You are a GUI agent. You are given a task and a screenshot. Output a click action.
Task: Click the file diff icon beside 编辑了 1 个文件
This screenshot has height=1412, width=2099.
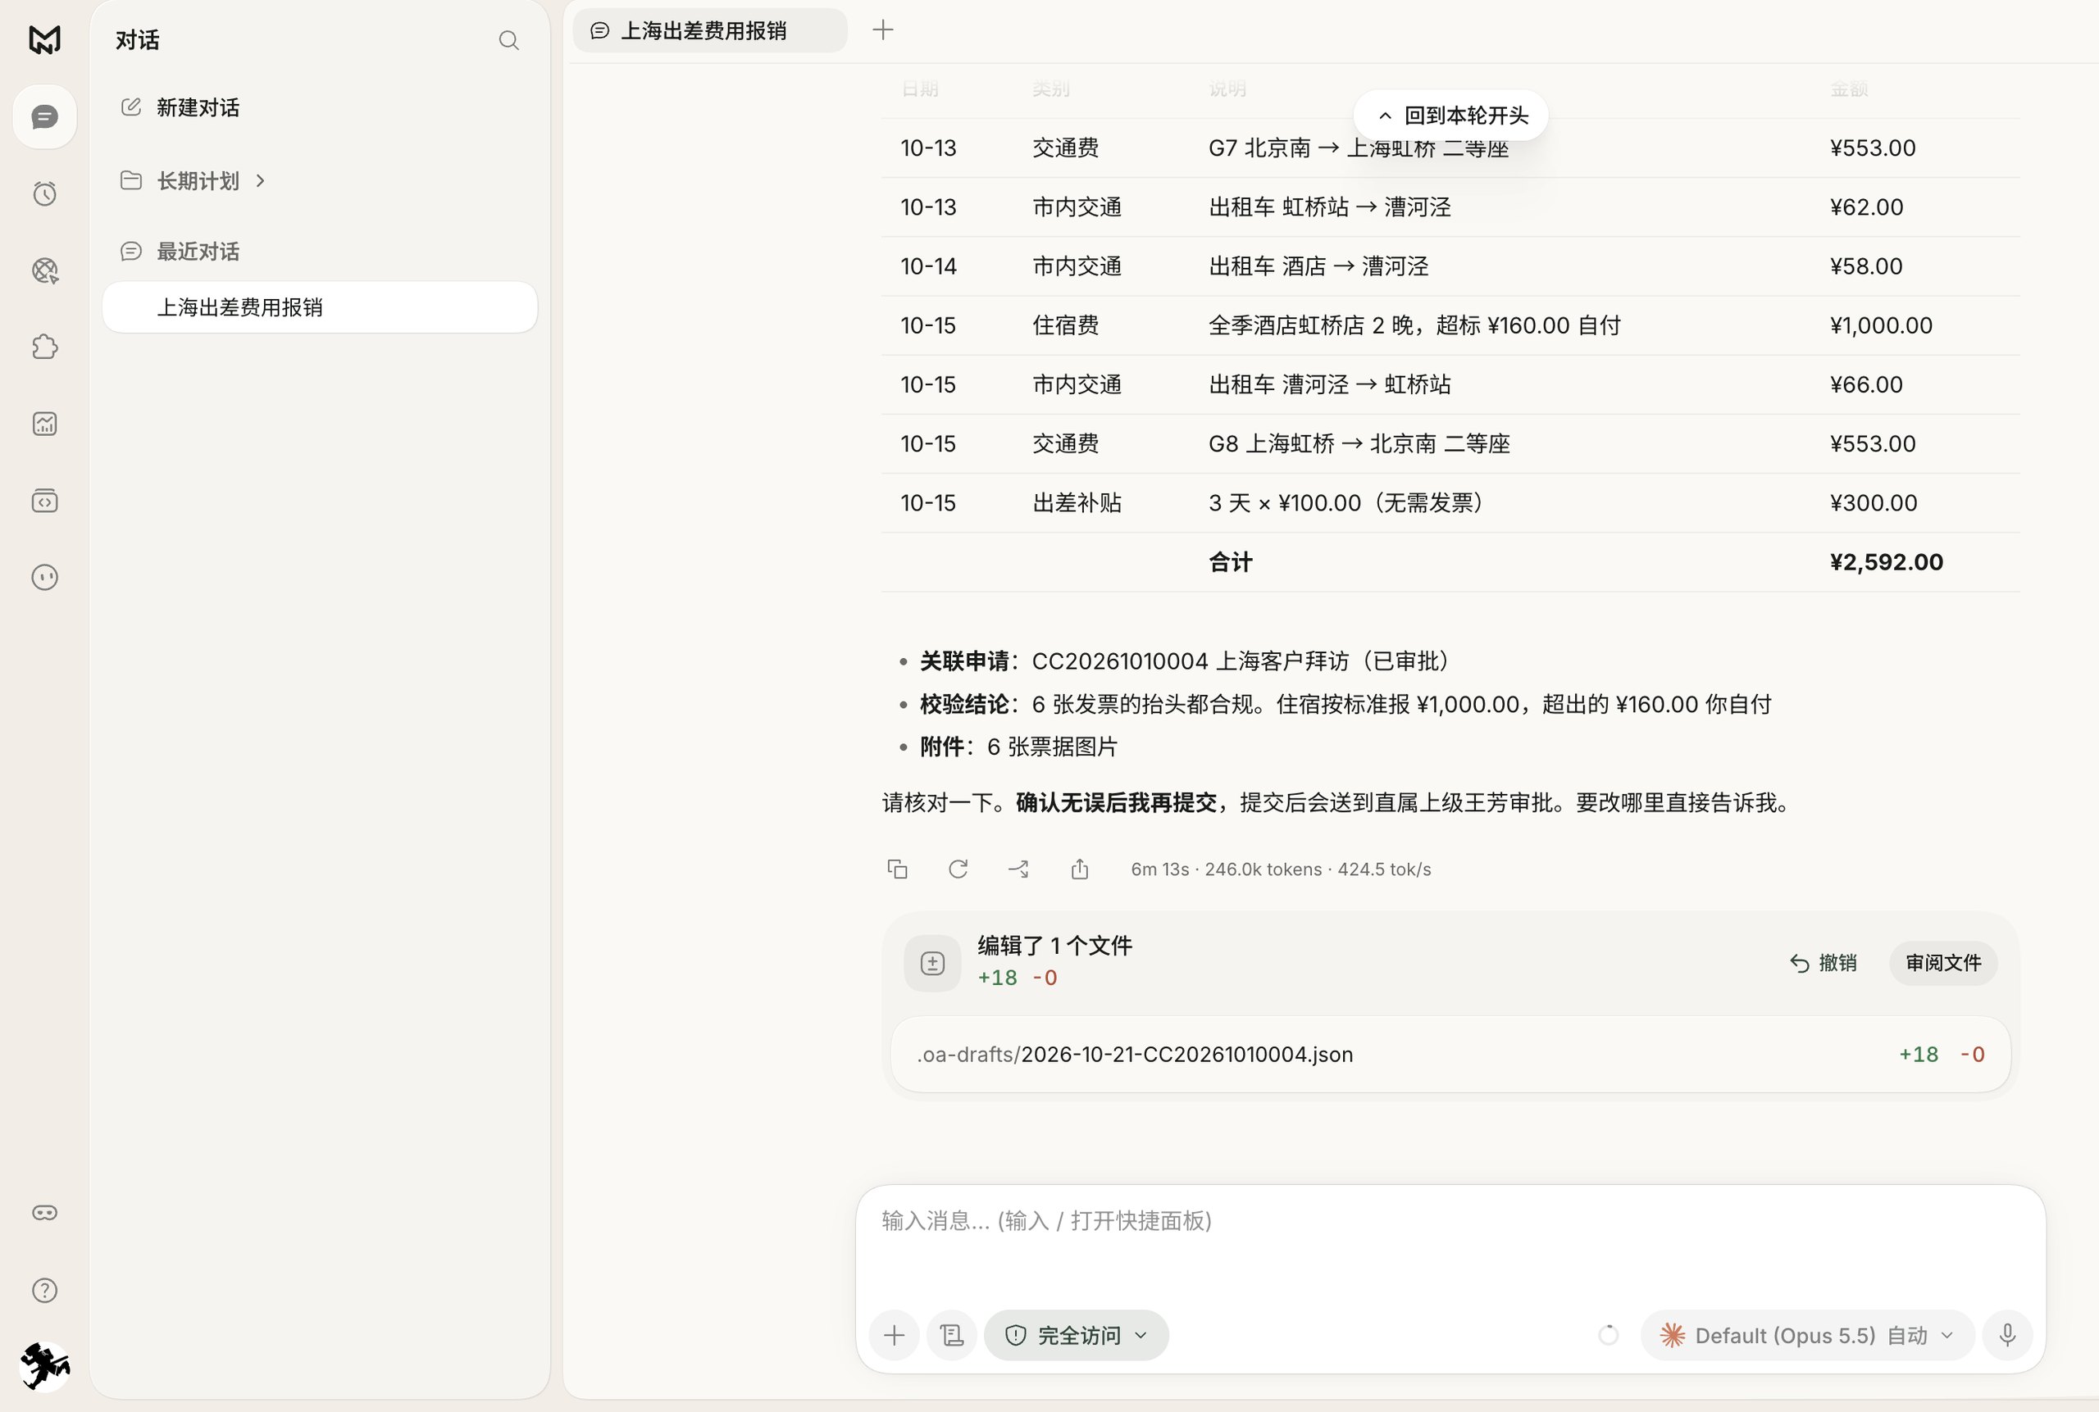point(932,964)
